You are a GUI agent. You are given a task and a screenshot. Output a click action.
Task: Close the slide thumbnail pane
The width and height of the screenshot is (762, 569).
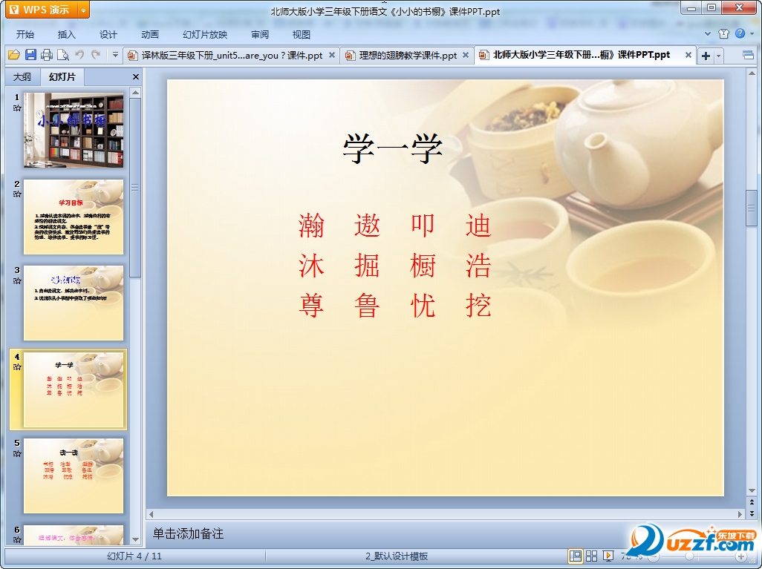(136, 76)
